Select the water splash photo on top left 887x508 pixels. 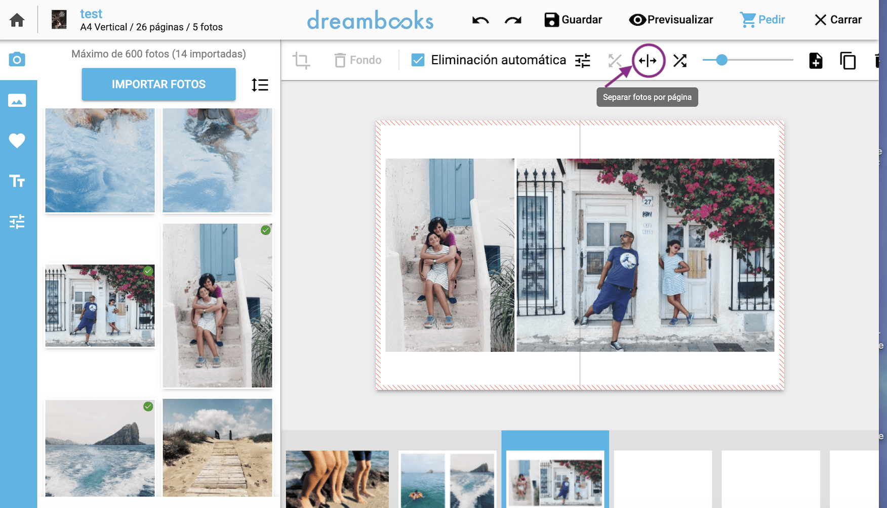click(x=100, y=160)
